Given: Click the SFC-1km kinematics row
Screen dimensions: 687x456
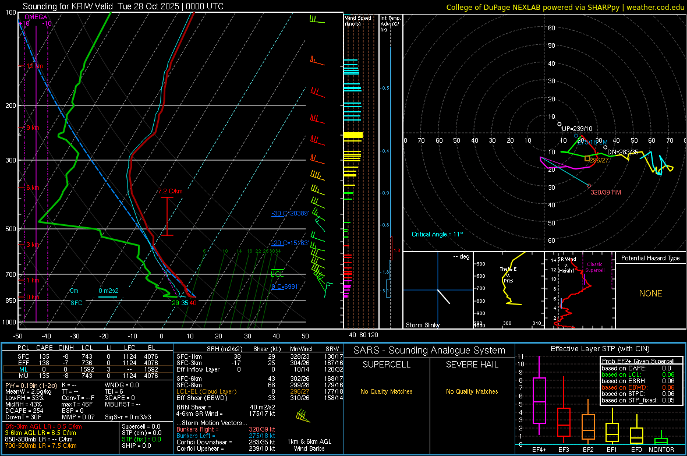Looking at the screenshot, I should [x=260, y=356].
